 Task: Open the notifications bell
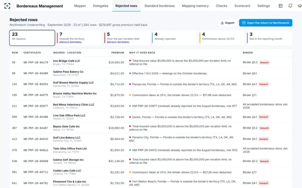point(290,6)
